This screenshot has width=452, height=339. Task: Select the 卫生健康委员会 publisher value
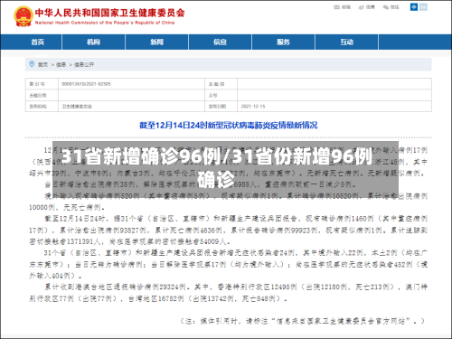tap(77, 107)
